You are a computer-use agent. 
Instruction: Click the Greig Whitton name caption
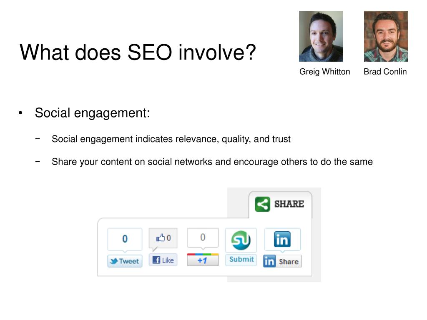coord(324,72)
